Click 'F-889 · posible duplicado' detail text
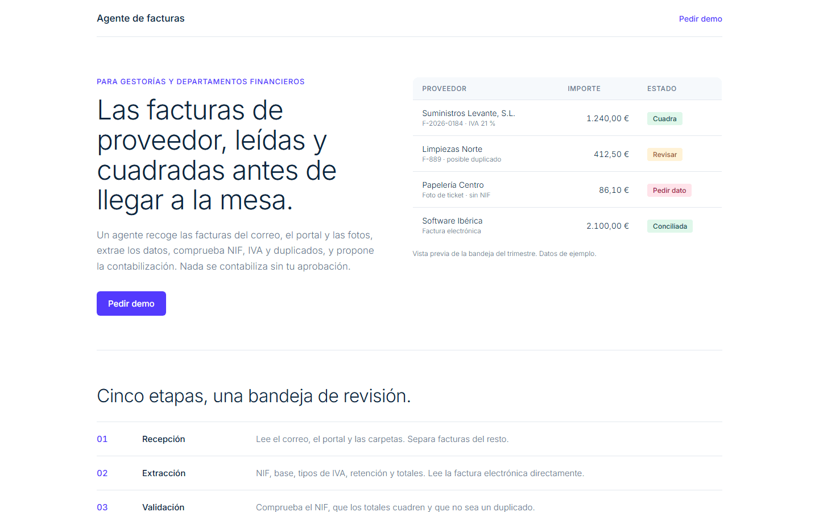819x512 pixels. [461, 159]
